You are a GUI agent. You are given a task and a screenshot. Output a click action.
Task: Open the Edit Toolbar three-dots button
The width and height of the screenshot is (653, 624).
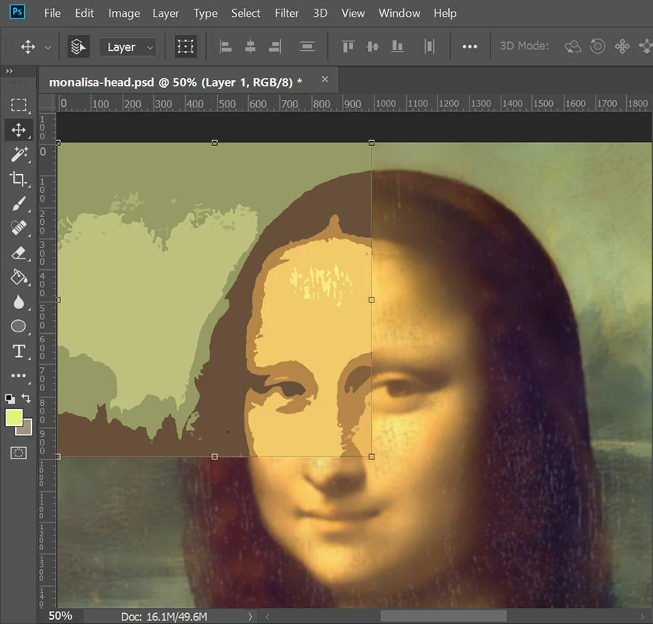click(18, 376)
